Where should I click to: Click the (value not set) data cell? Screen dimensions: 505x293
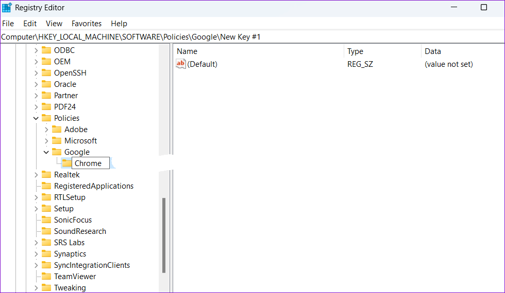pos(449,64)
